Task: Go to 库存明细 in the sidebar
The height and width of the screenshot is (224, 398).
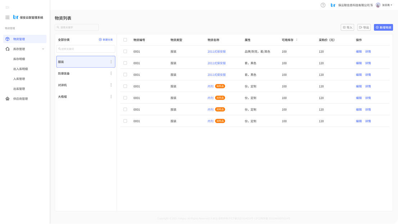Action: click(x=19, y=59)
